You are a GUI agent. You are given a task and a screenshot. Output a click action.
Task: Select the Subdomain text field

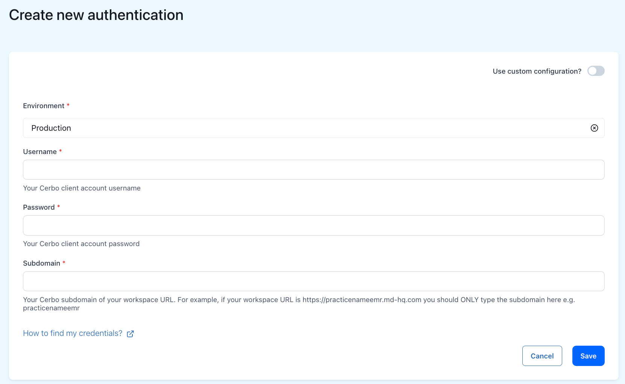(x=313, y=281)
